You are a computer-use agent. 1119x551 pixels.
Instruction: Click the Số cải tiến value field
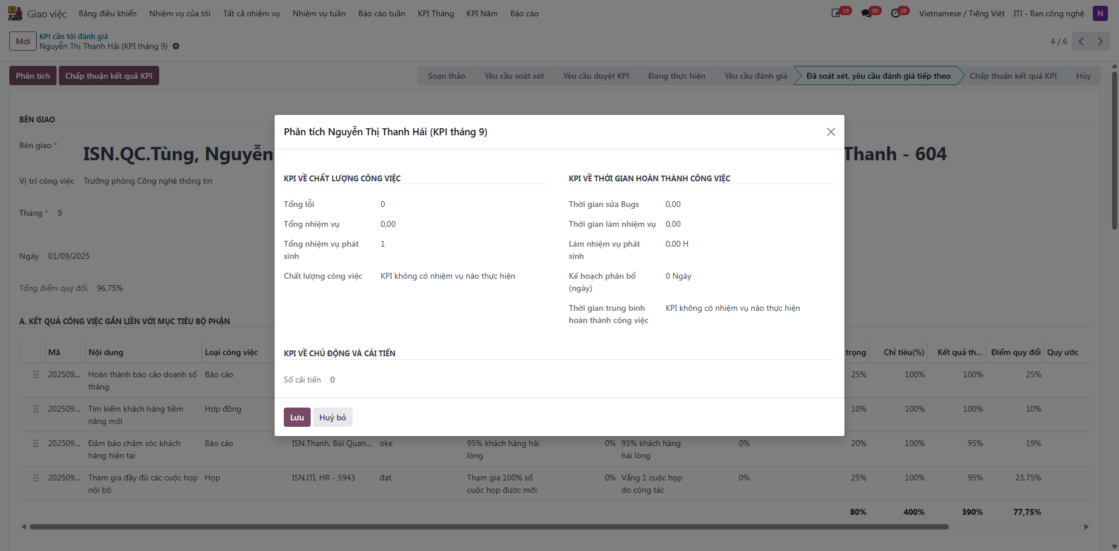333,380
